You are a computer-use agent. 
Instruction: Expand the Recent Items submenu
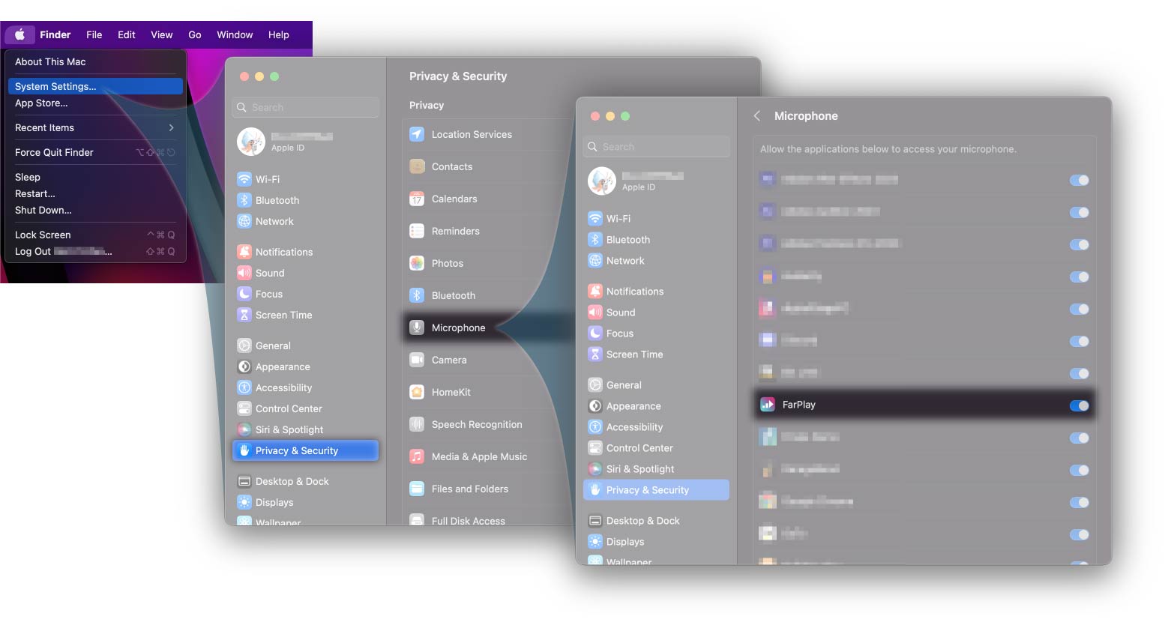pyautogui.click(x=171, y=128)
